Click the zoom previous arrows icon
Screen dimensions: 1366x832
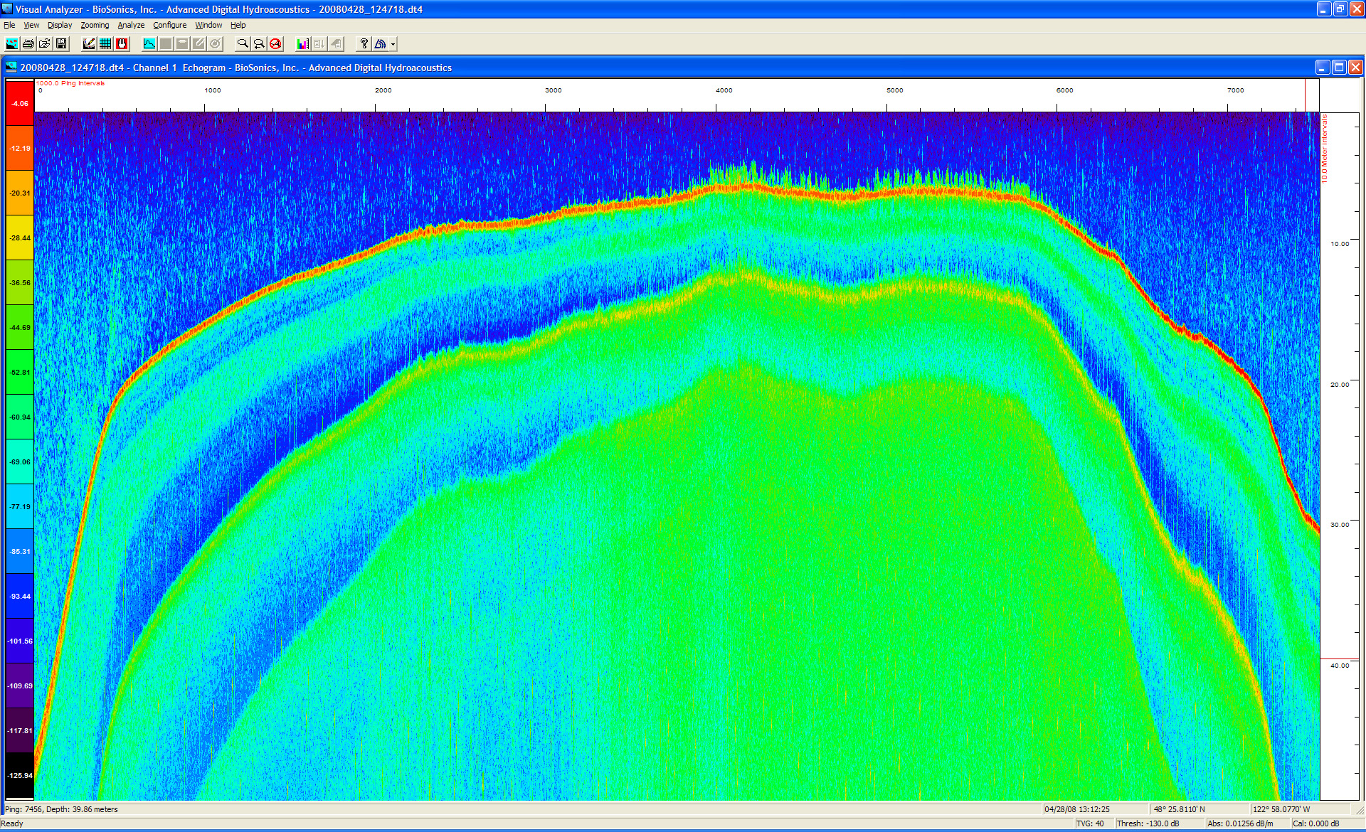(259, 44)
